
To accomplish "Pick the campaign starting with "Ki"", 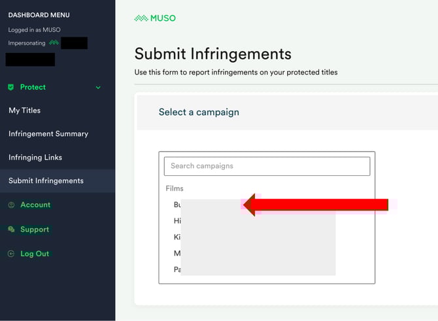I will pos(177,237).
